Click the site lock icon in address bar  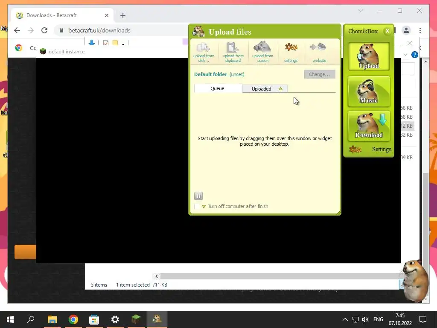pos(61,30)
